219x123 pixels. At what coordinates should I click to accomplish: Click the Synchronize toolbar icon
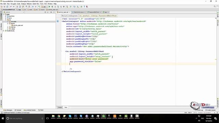[7, 6]
